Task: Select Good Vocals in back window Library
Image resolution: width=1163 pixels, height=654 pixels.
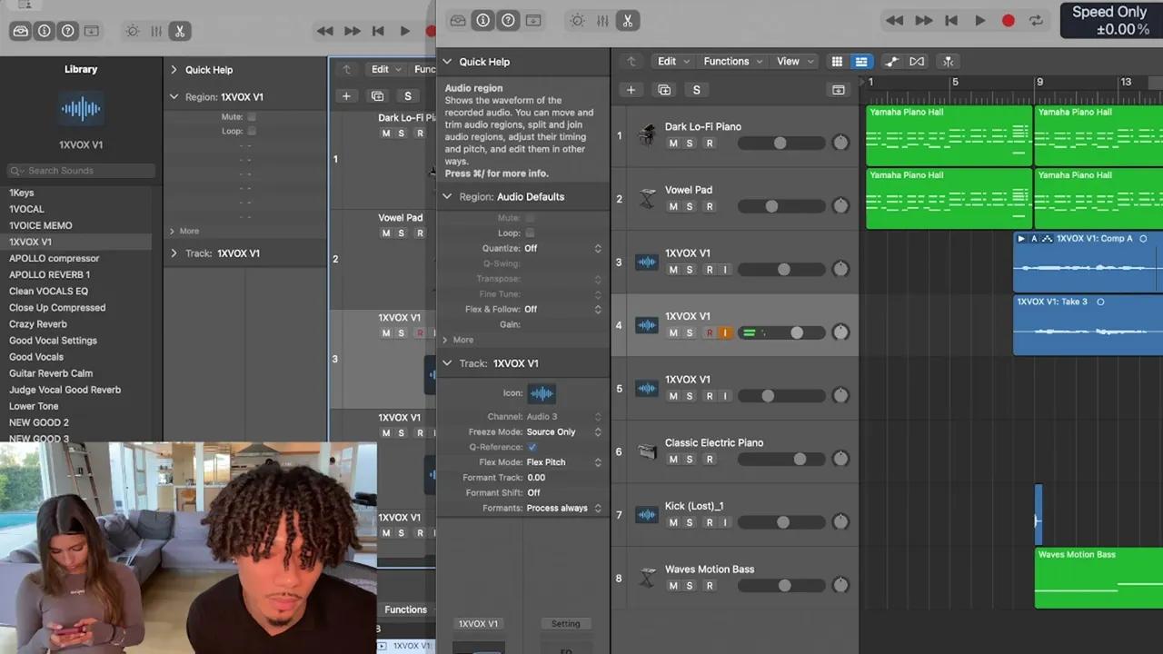Action: click(36, 357)
